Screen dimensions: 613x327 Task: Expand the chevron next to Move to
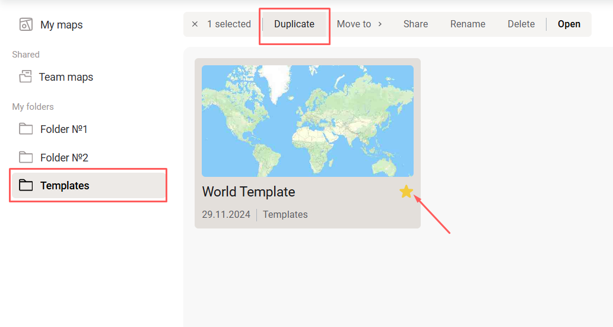click(380, 24)
